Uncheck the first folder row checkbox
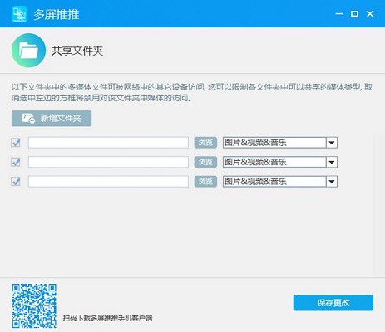The image size is (385, 332). [x=16, y=143]
